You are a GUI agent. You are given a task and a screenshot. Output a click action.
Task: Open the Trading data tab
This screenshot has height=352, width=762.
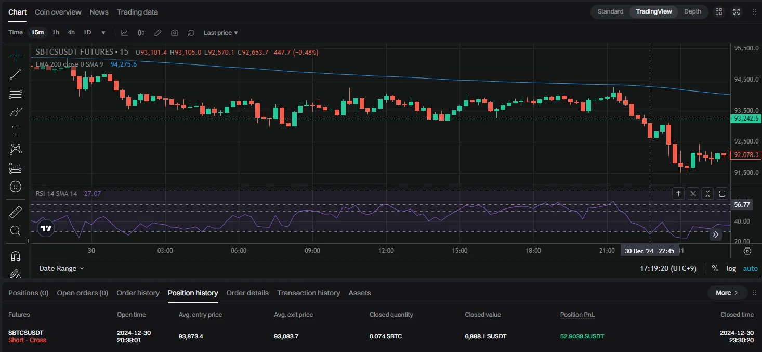coord(137,12)
